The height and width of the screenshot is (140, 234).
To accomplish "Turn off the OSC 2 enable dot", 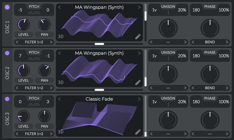I will click(7, 53).
